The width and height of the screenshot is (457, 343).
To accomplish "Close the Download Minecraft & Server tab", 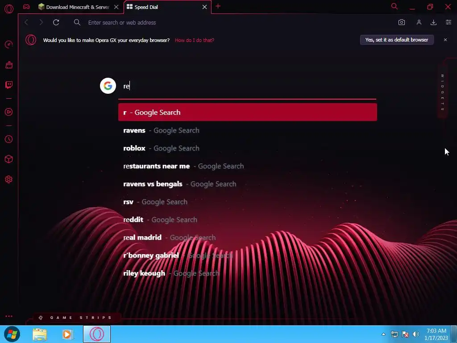I will (116, 7).
